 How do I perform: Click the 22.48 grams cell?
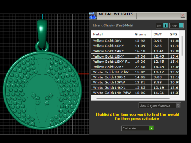(142, 67)
